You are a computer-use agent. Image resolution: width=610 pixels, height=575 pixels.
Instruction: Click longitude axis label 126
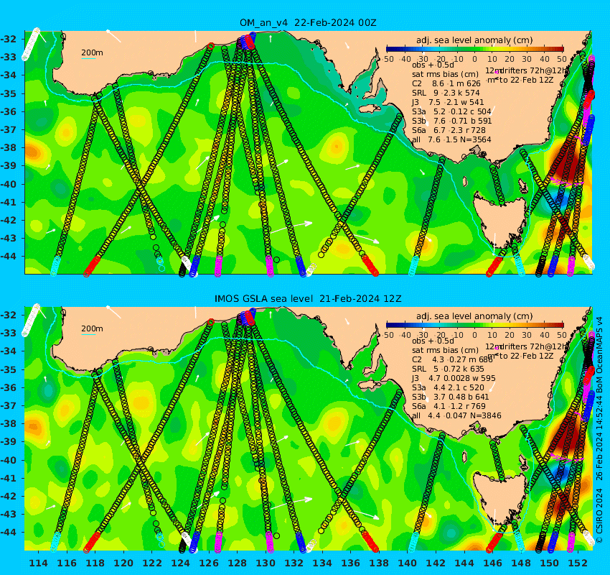click(209, 563)
